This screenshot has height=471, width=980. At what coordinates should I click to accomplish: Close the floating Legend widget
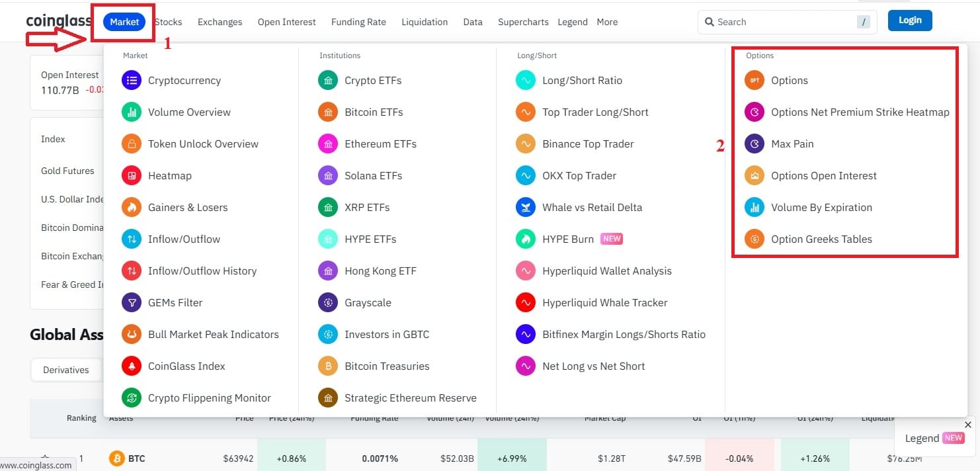tap(968, 425)
